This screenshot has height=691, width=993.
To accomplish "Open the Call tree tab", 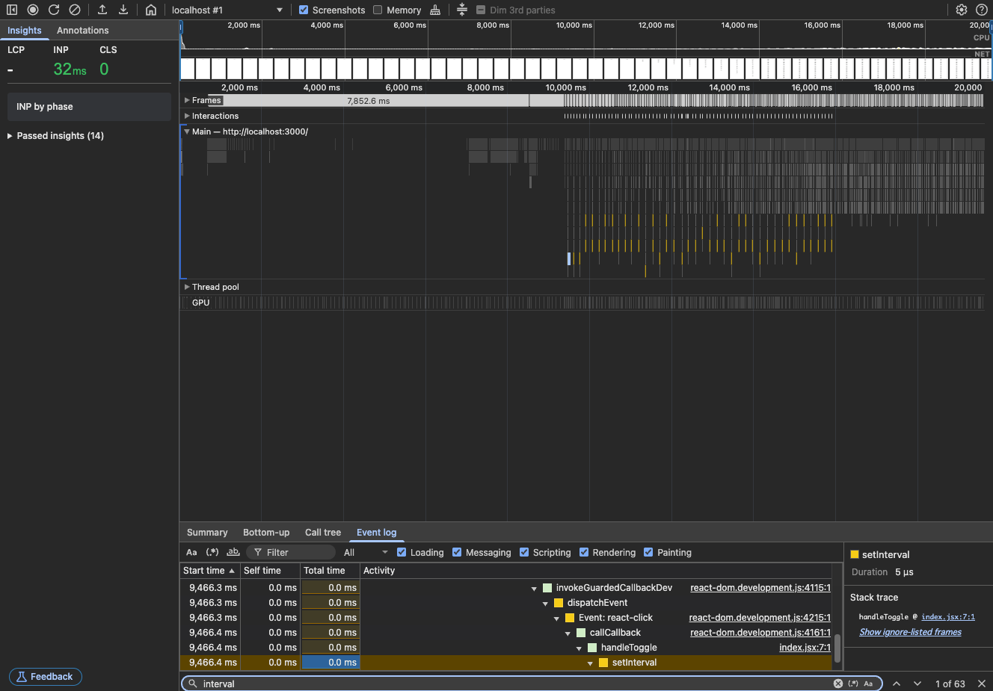I will pos(323,533).
